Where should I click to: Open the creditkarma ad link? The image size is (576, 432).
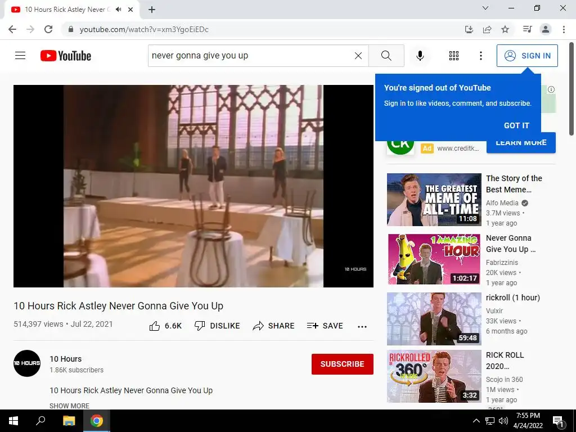(x=458, y=148)
